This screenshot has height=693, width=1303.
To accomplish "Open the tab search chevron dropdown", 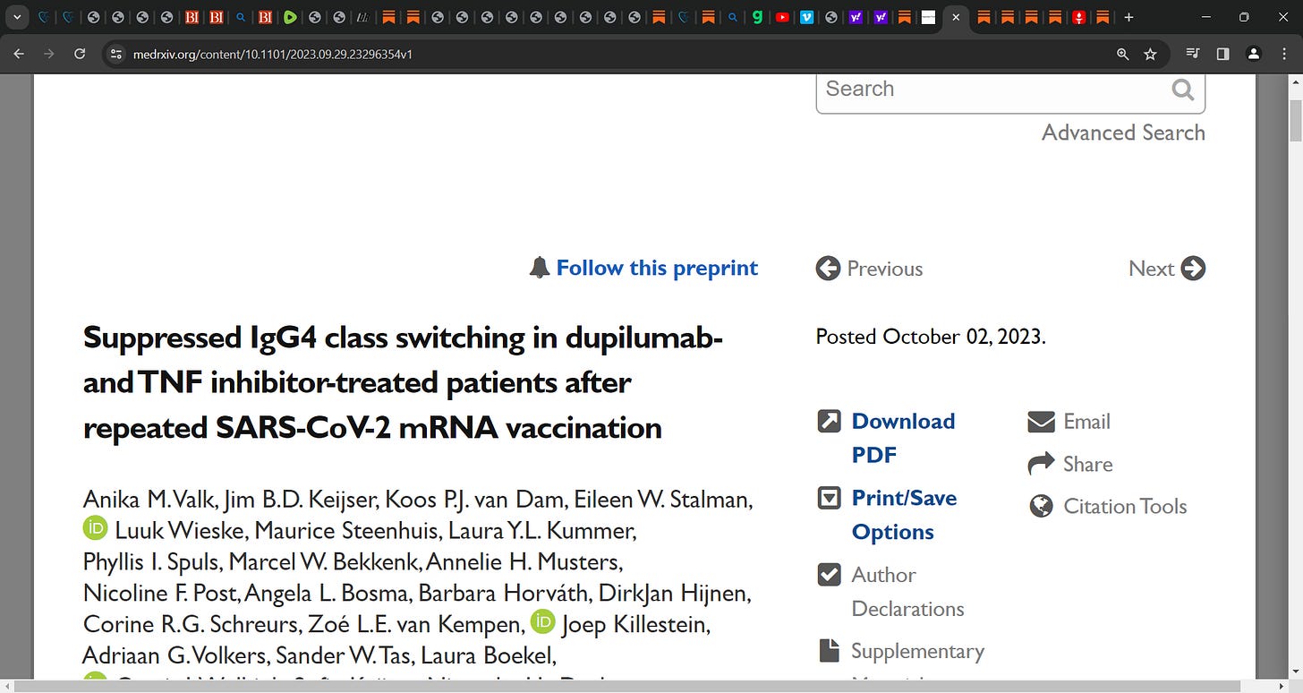I will click(17, 17).
